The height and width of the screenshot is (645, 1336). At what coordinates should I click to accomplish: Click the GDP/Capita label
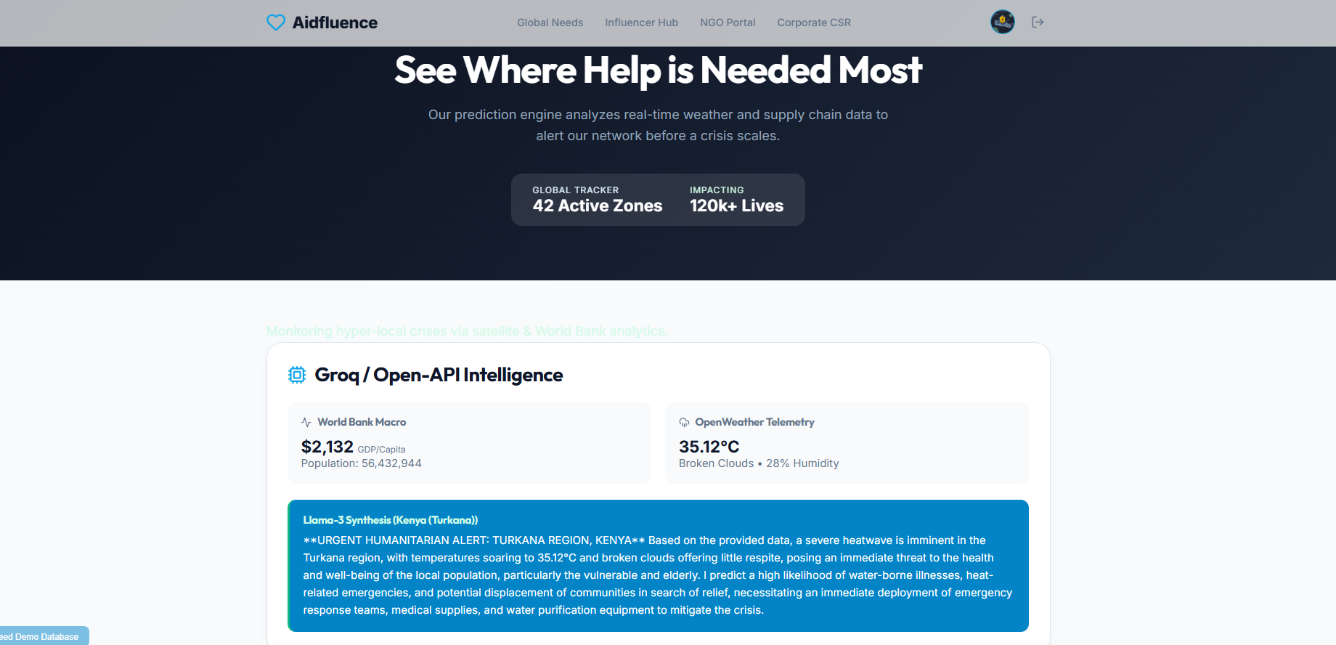coord(381,450)
